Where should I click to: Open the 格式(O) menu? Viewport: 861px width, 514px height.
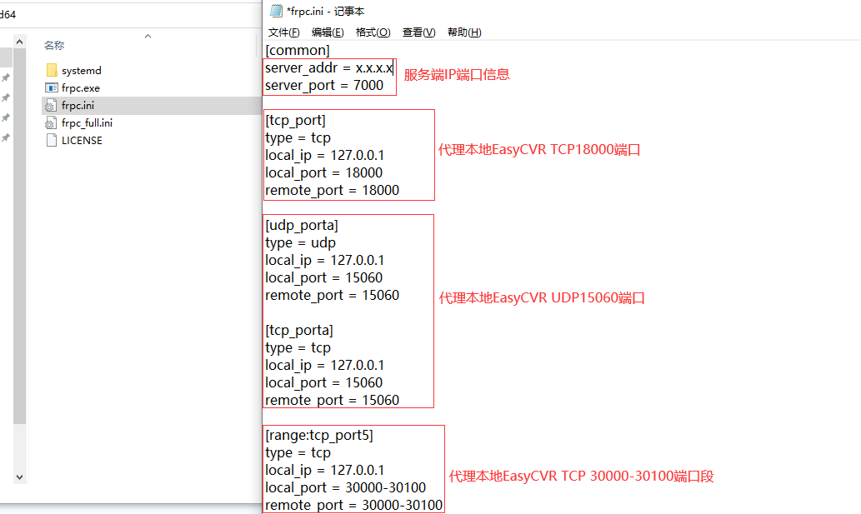[373, 32]
